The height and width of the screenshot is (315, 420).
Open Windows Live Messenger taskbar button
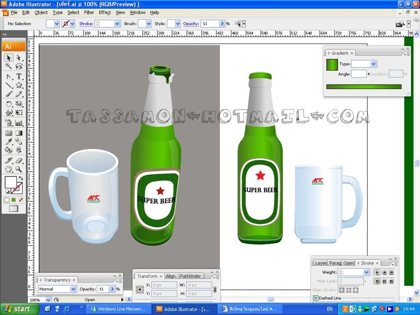[x=118, y=309]
